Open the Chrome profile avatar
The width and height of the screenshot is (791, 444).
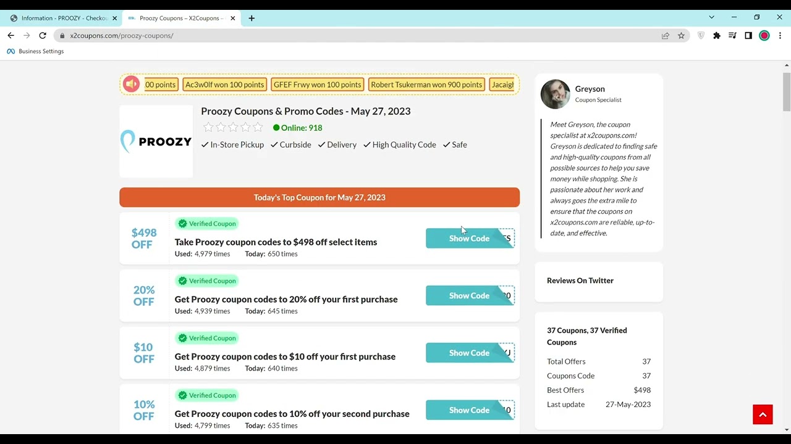coord(764,36)
